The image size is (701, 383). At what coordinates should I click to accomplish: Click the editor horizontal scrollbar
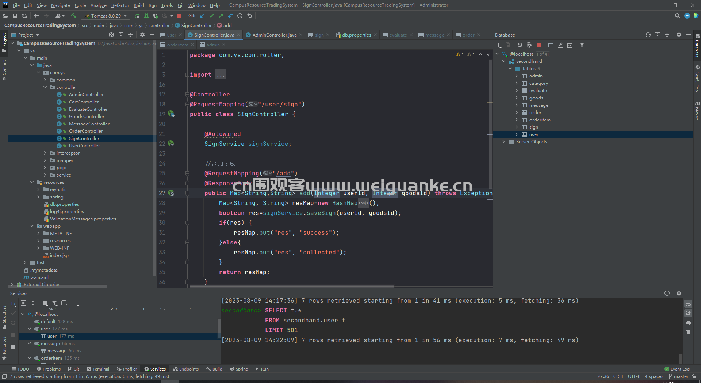point(292,286)
